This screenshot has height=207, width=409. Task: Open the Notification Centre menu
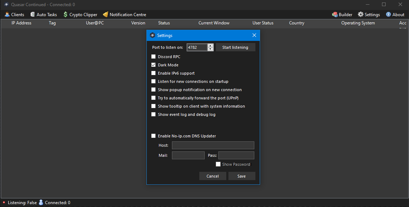[124, 15]
